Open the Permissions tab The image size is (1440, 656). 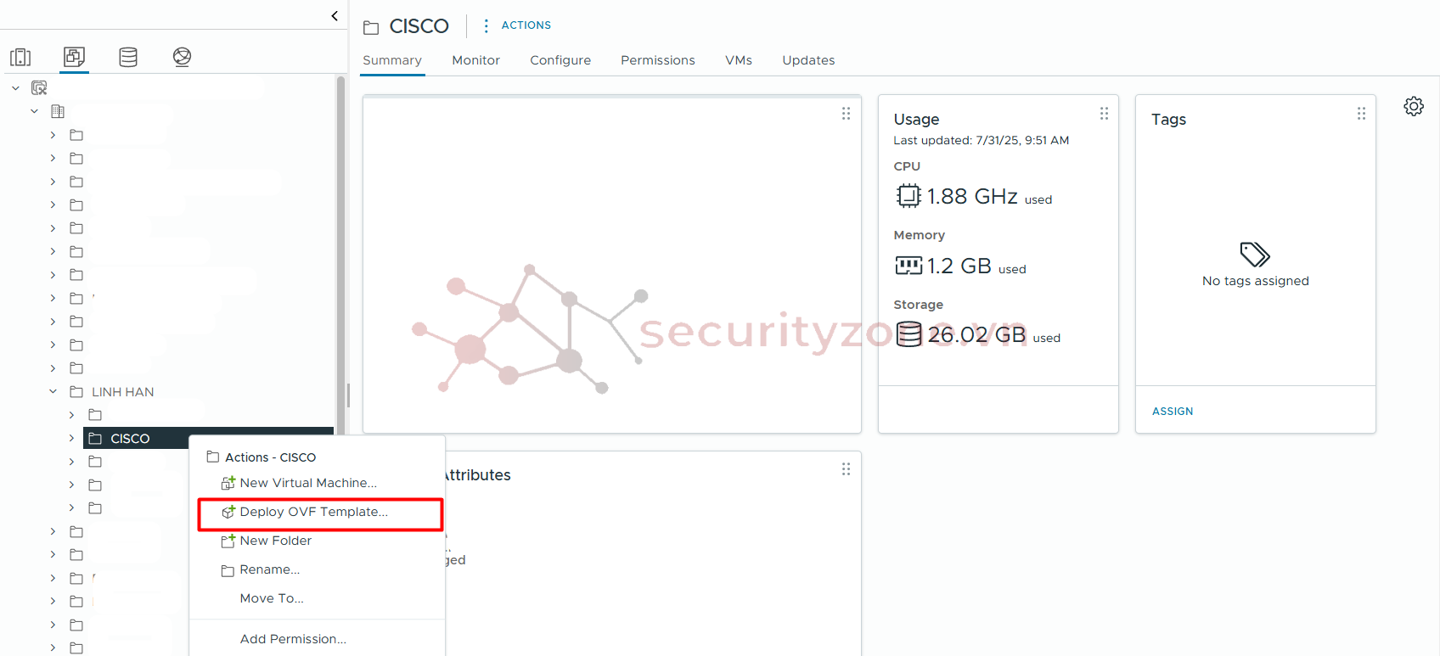click(x=658, y=60)
